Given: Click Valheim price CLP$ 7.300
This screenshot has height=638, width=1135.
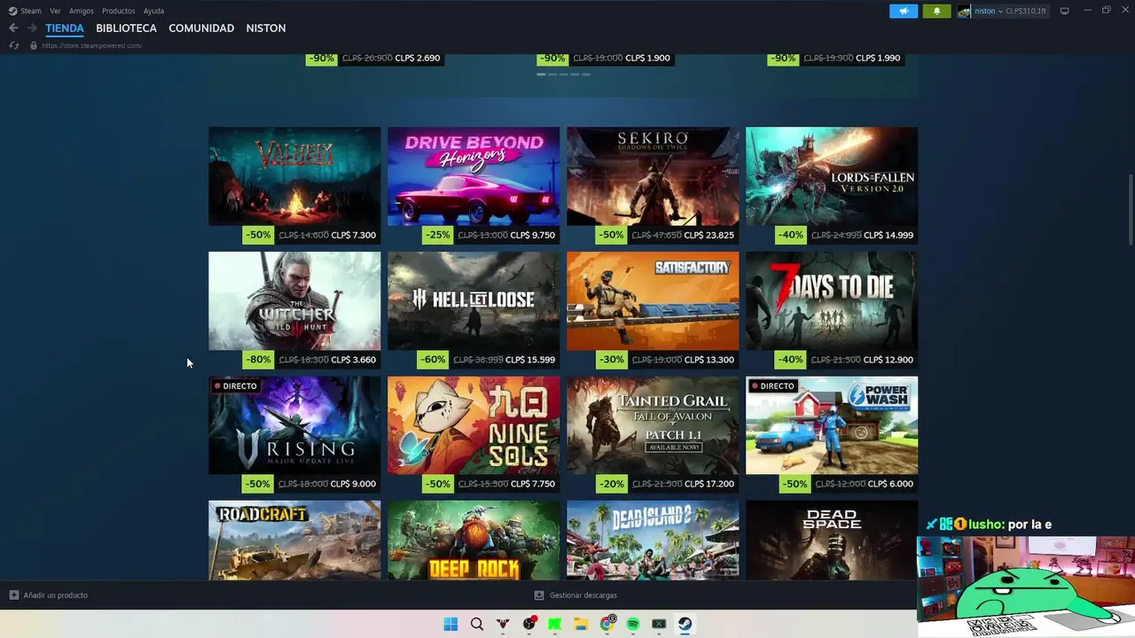Looking at the screenshot, I should pyautogui.click(x=354, y=236).
